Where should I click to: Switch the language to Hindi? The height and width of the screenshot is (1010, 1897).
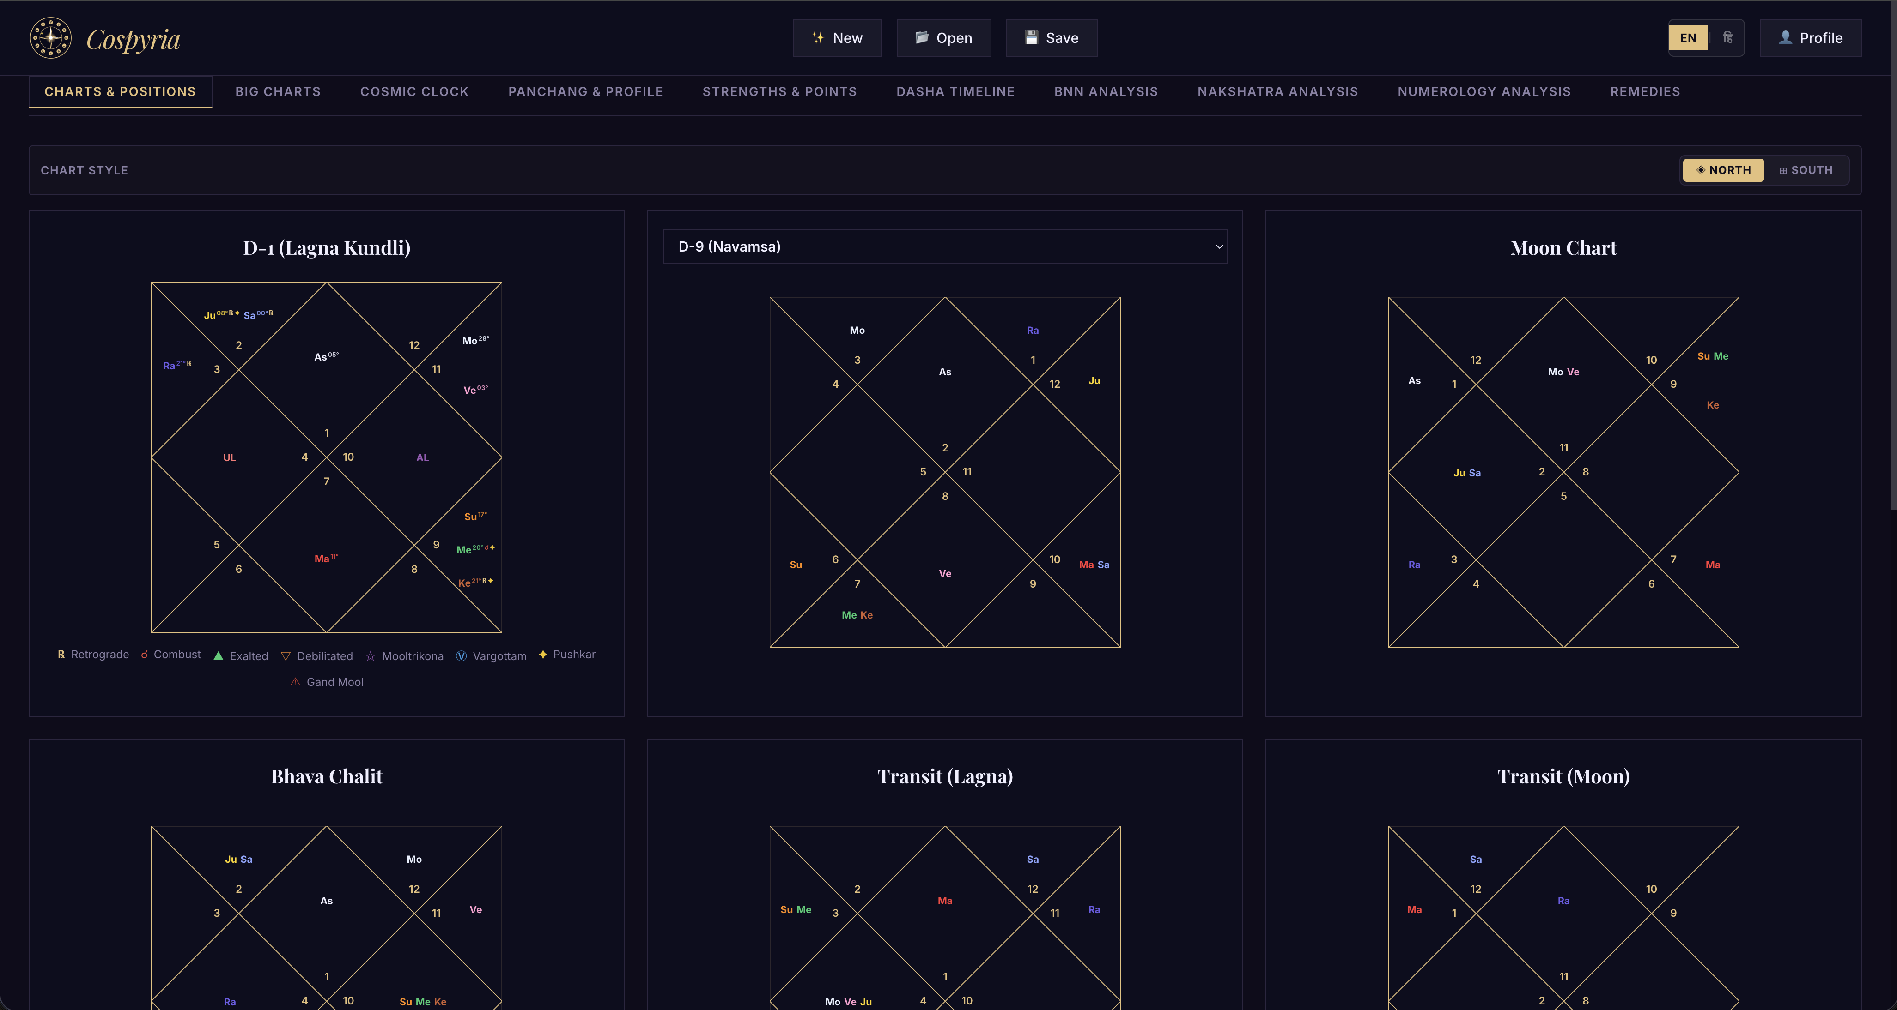click(x=1727, y=38)
